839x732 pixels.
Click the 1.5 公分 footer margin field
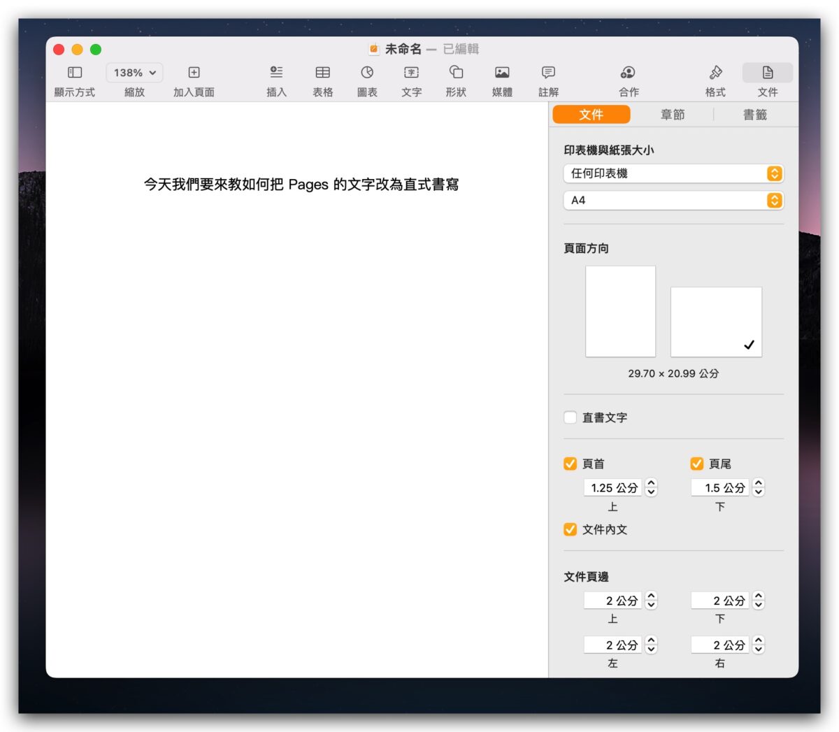point(720,487)
